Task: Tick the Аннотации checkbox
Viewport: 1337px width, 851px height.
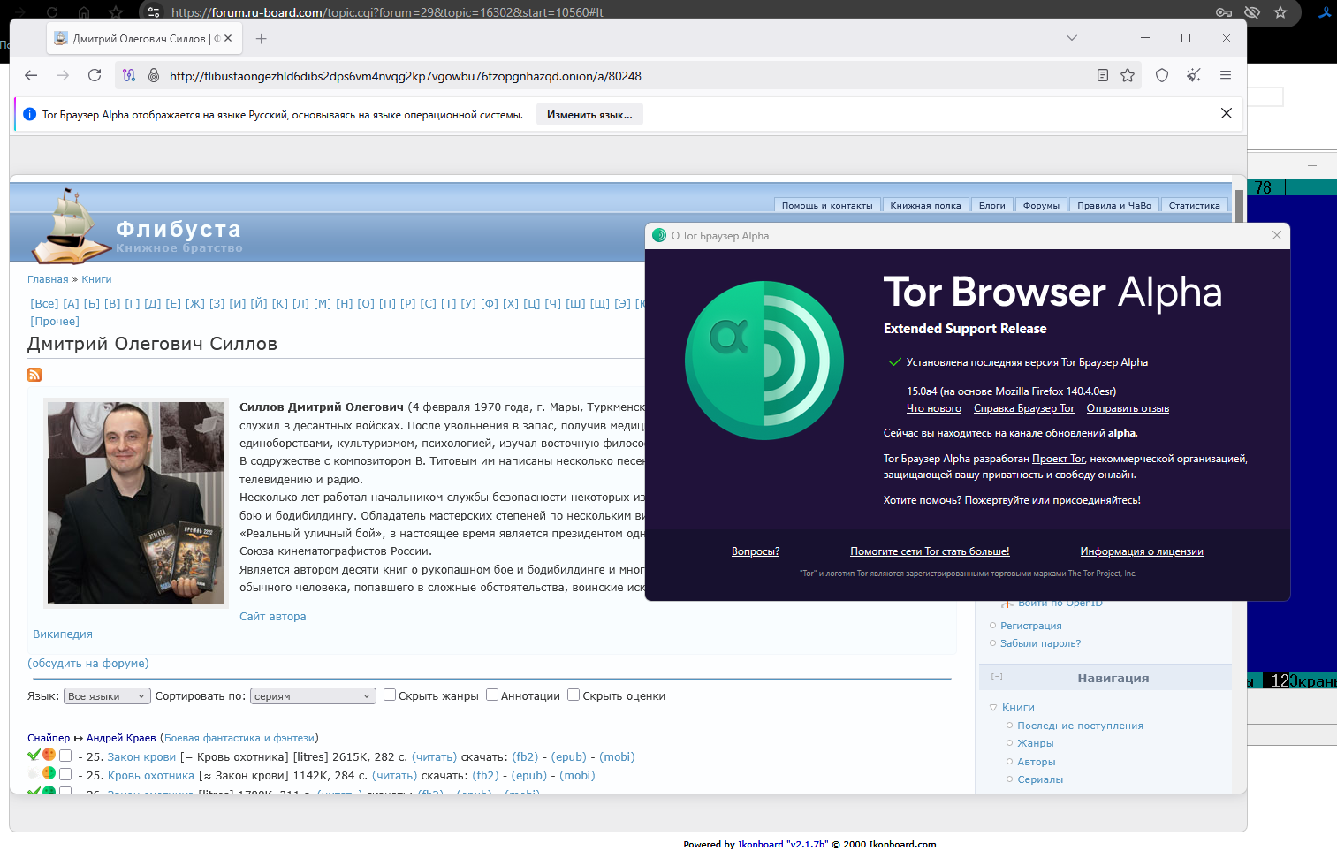Action: click(x=492, y=695)
